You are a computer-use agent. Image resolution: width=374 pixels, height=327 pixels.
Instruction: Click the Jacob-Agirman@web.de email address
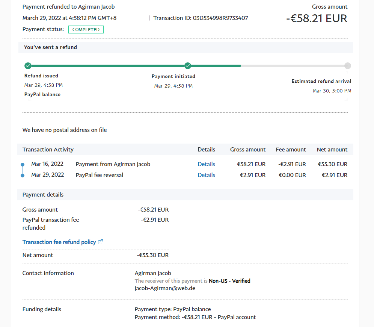point(165,288)
